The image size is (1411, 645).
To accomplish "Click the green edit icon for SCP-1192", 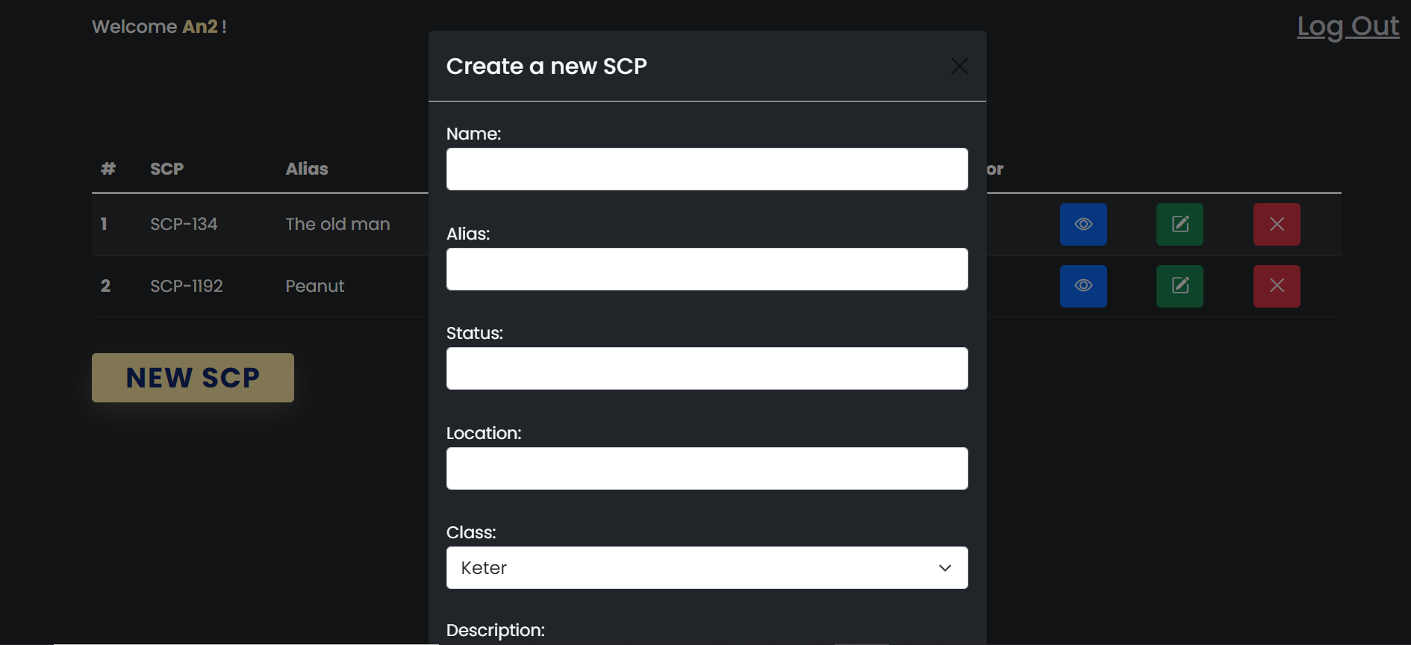I will [1180, 286].
